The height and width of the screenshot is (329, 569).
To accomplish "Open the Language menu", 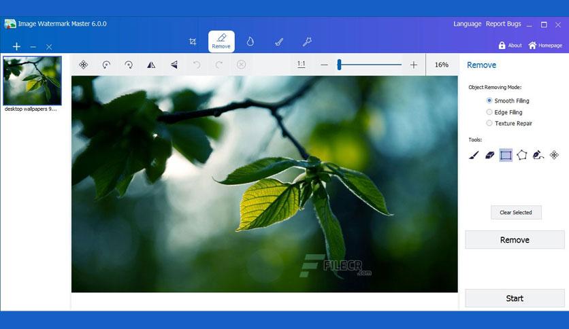I will [x=467, y=24].
